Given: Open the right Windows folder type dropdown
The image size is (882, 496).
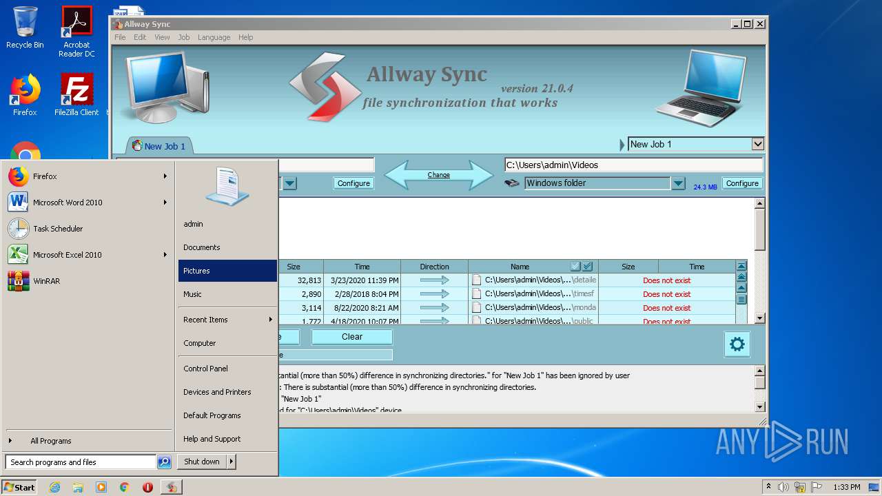Looking at the screenshot, I should click(x=678, y=183).
